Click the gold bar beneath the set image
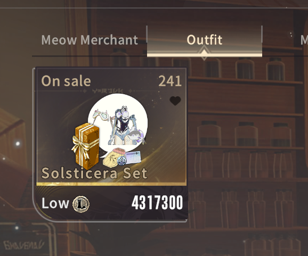 pos(111,184)
